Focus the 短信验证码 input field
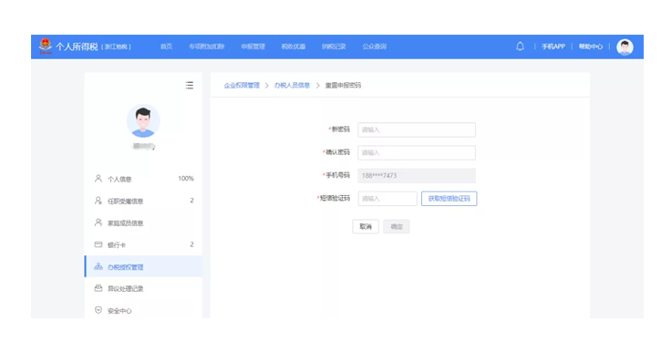 [388, 199]
